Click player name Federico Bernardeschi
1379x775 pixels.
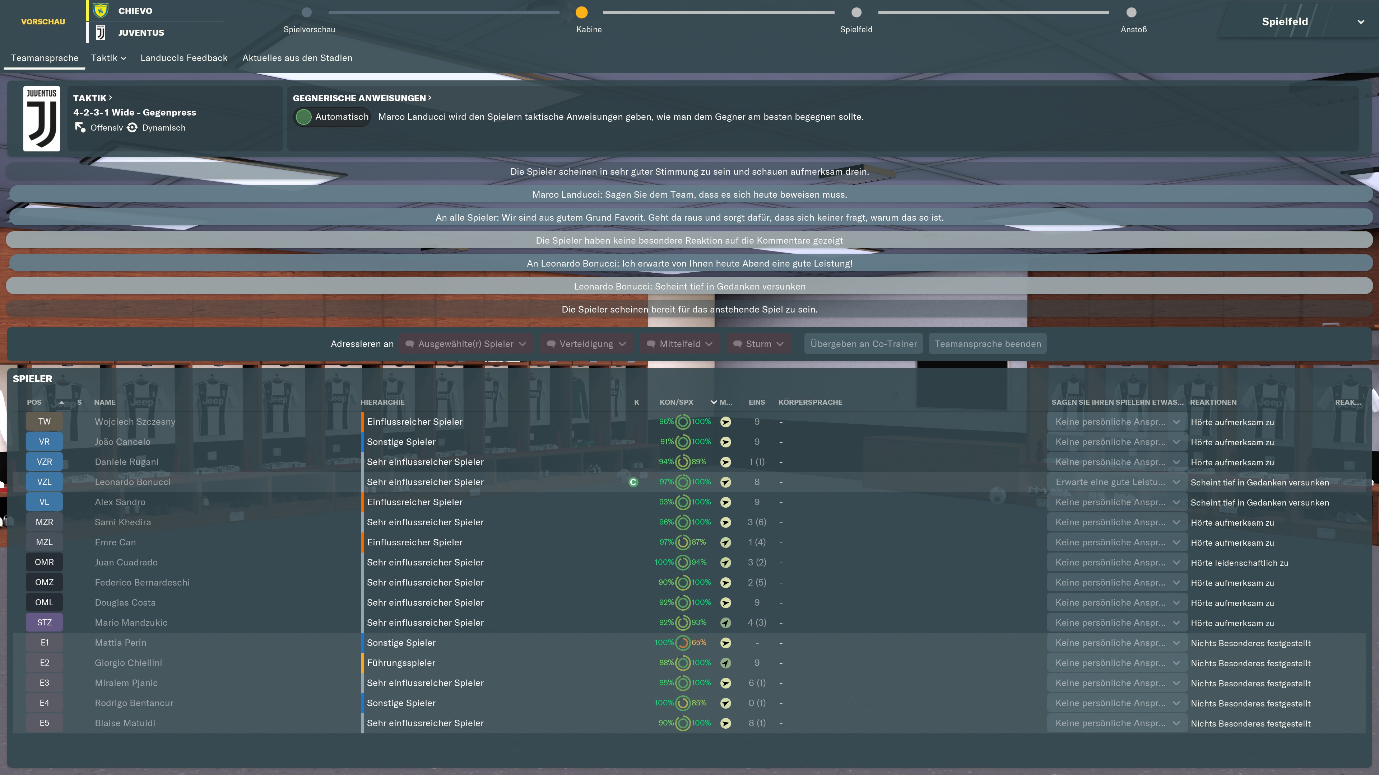click(x=142, y=582)
